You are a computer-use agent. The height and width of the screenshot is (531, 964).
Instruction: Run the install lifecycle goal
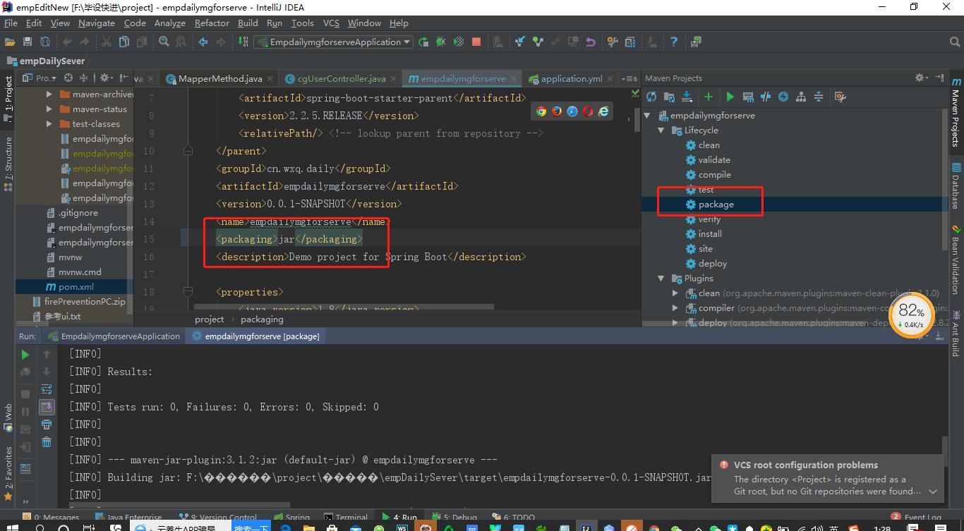click(x=709, y=234)
